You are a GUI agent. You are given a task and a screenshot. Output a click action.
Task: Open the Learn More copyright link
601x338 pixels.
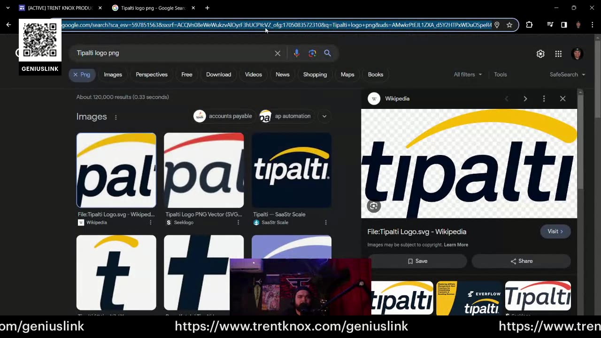click(x=456, y=245)
